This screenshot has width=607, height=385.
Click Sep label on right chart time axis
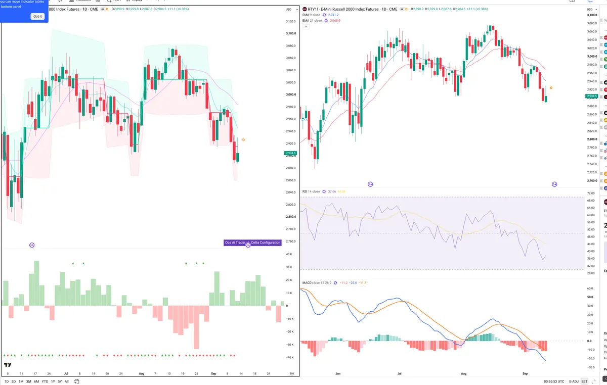[525, 373]
